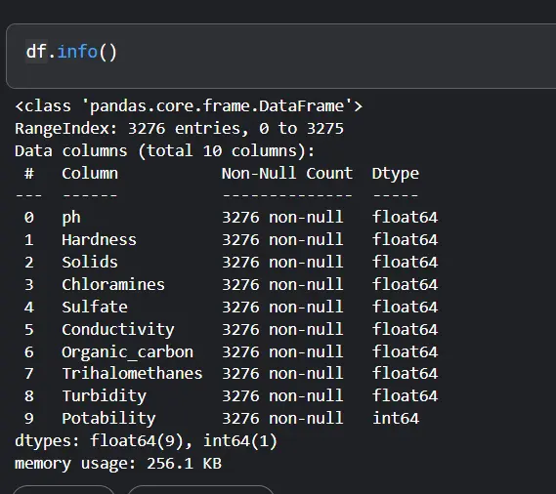
Task: Click the 'dtypes: float64(9), int64(1)' summary line
Action: tap(146, 441)
